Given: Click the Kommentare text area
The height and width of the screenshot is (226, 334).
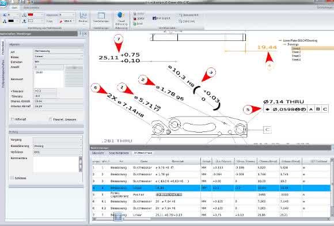Looking at the screenshot, I should (56, 164).
